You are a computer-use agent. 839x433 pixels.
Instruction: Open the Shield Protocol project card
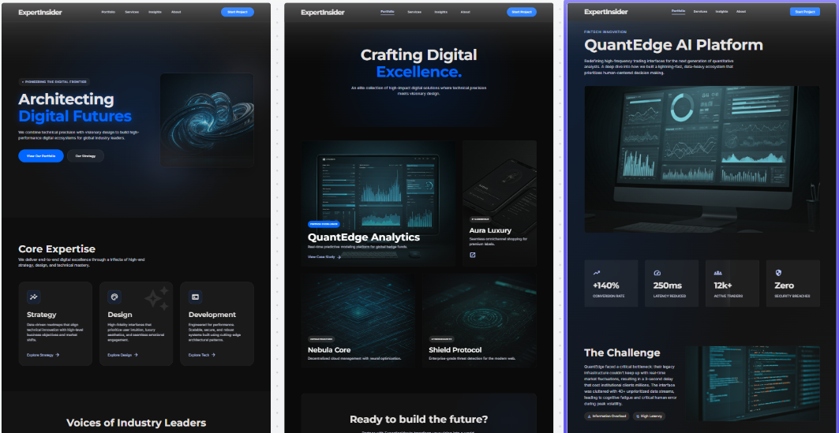click(479, 320)
